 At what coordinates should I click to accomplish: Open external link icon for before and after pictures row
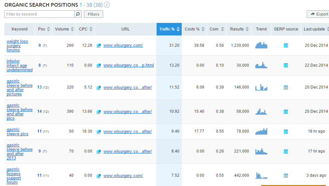[99, 88]
